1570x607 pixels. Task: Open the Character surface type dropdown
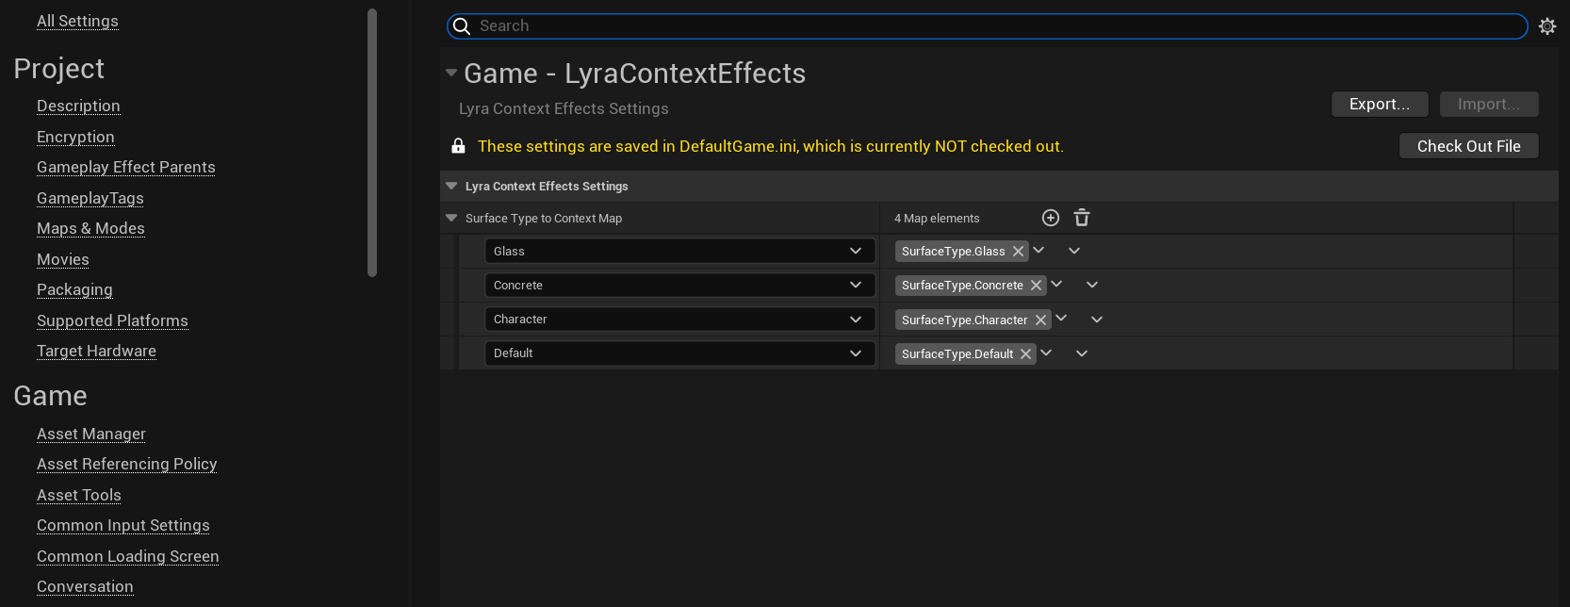(x=680, y=320)
